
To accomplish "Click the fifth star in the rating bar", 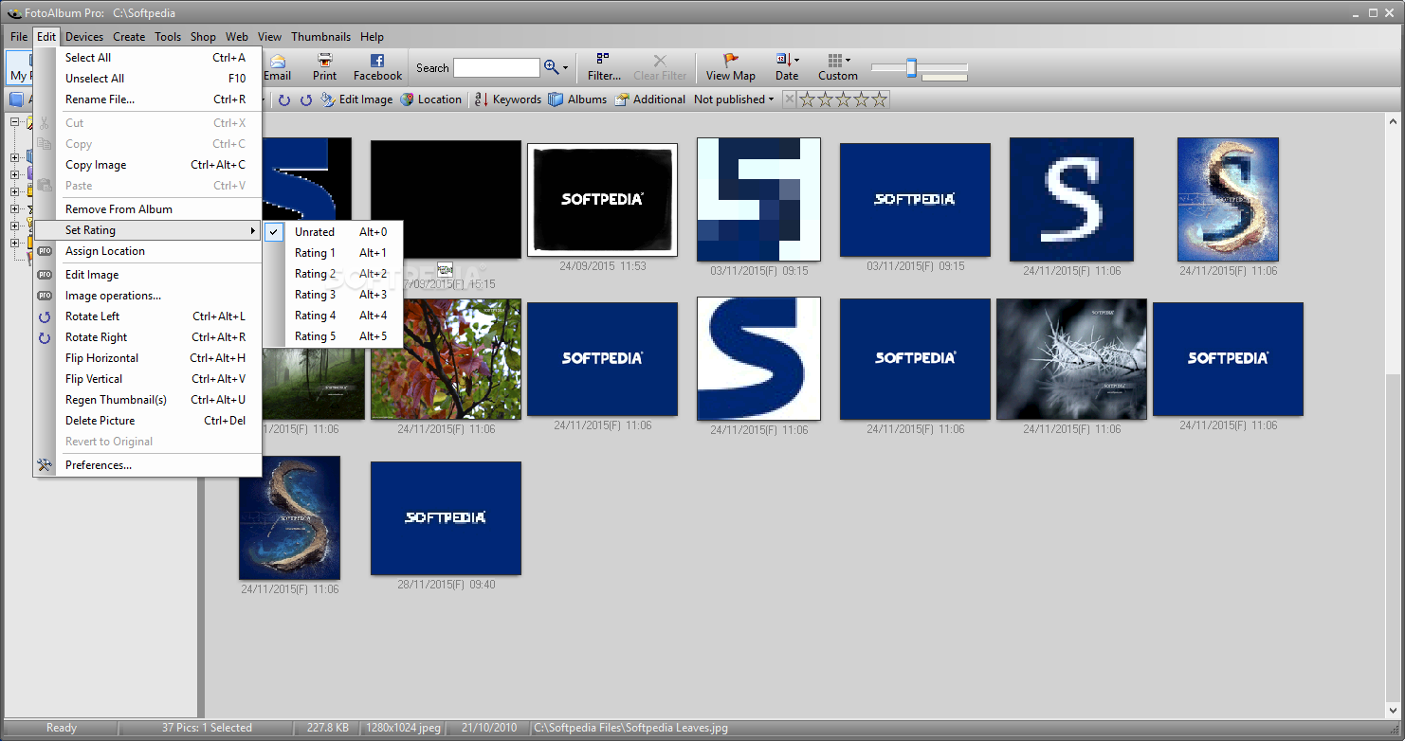I will pos(880,99).
